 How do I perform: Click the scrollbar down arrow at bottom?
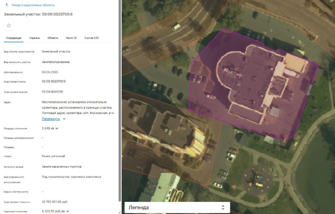point(120,212)
